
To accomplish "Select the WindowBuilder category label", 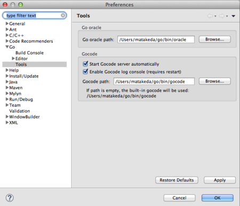I will point(25,117).
